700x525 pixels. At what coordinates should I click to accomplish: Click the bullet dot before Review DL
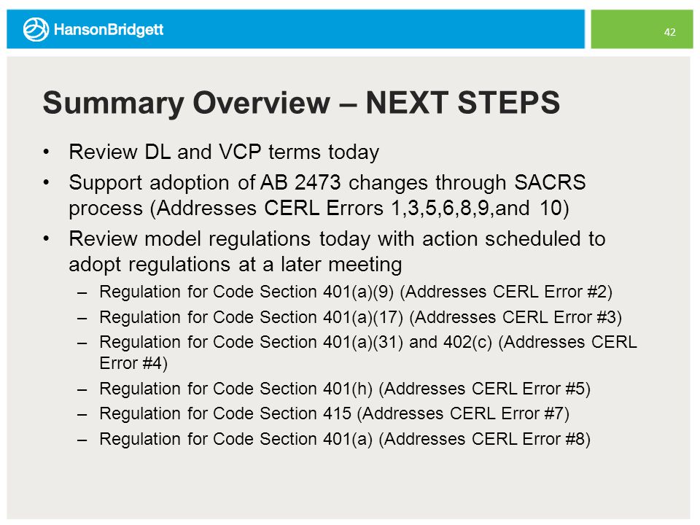click(46, 152)
